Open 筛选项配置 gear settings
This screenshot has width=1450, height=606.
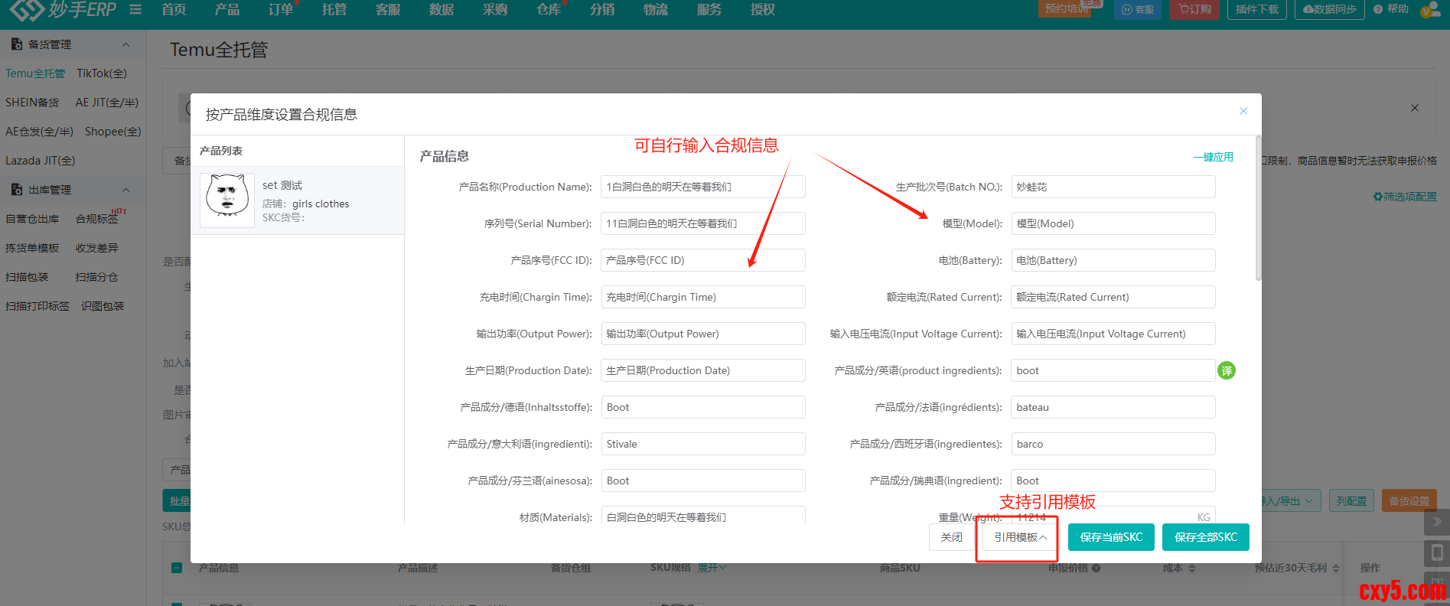click(x=1405, y=197)
